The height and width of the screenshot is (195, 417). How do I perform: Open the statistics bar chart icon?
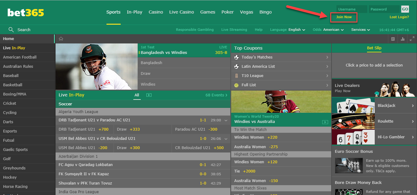coord(402,39)
